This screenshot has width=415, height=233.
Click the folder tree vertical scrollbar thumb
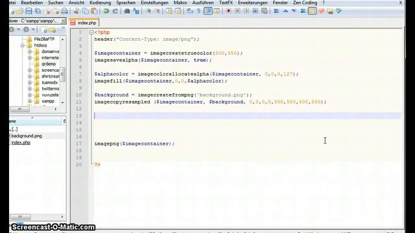pyautogui.click(x=63, y=74)
